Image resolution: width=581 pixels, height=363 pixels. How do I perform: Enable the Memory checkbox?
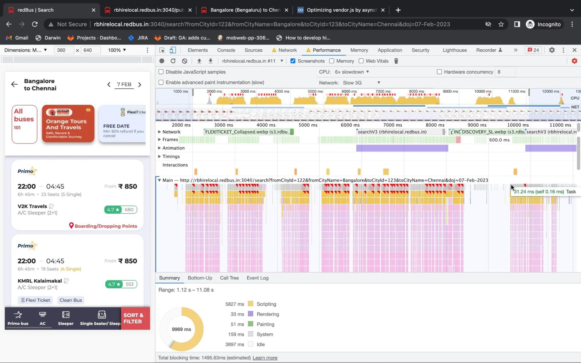332,61
